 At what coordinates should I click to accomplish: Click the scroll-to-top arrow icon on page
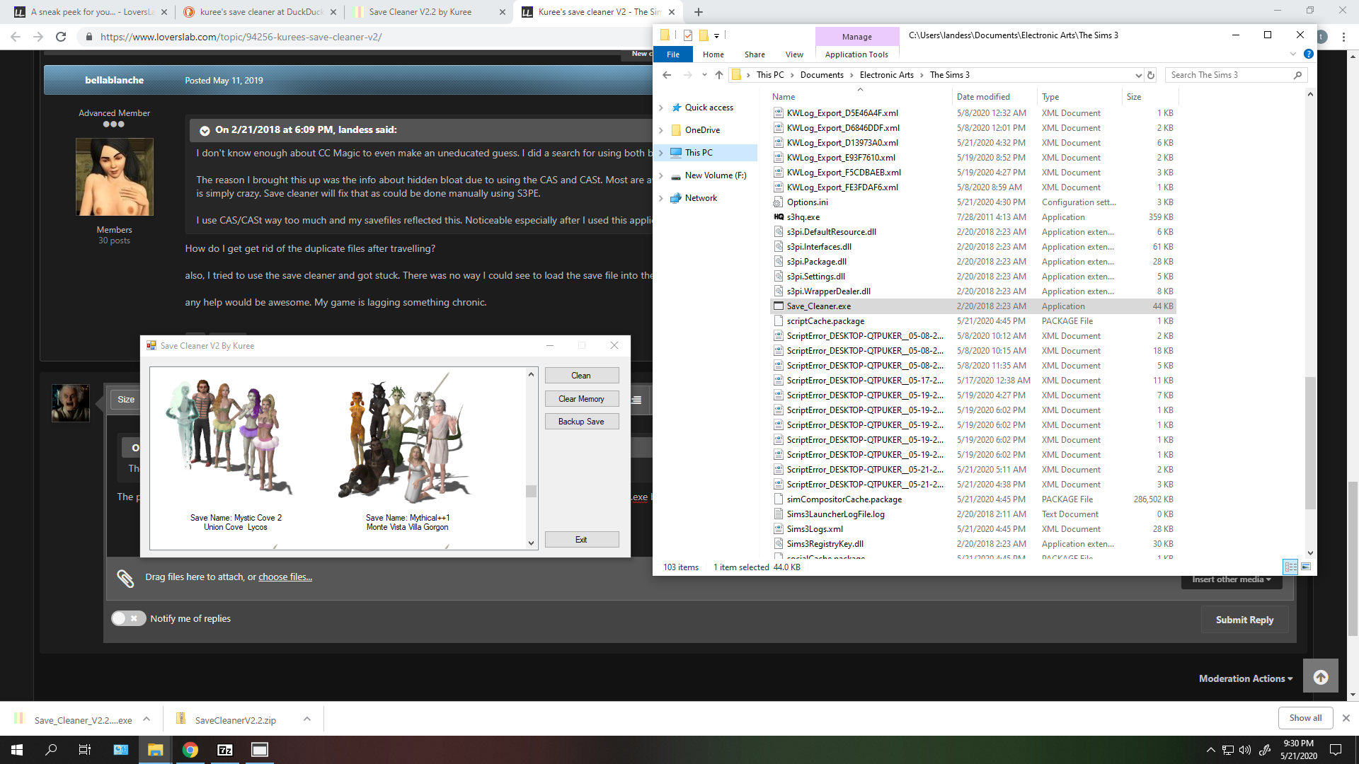coord(1321,678)
